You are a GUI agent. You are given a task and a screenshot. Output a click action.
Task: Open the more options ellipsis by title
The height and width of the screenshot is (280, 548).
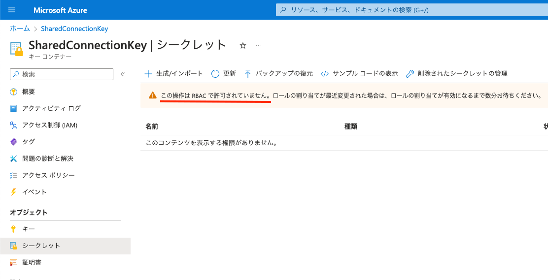pyautogui.click(x=258, y=45)
